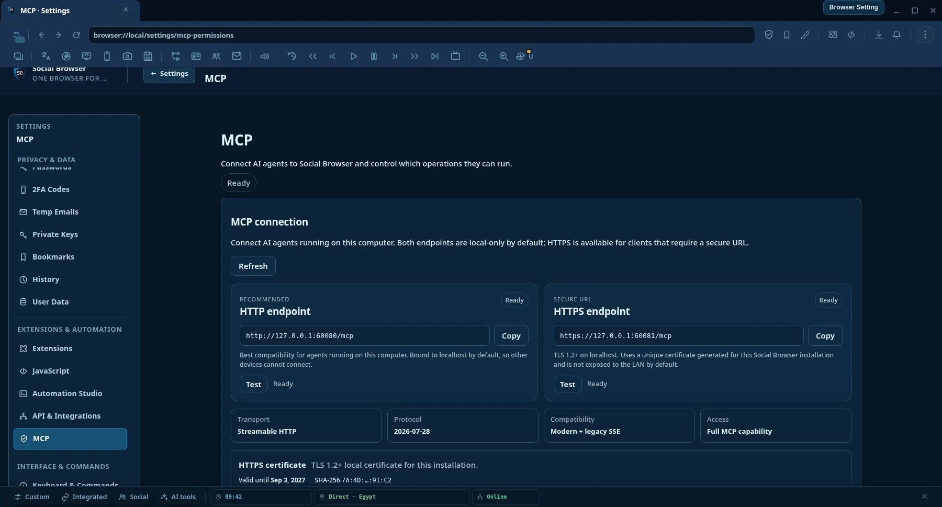Zoom in with the magnifier plus icon

[503, 56]
